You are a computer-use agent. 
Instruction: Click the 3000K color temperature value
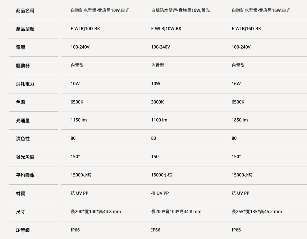tap(157, 102)
